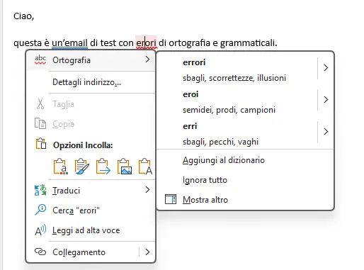364x270 pixels.
Task: Open the Traduci menu entry
Action: 91,190
